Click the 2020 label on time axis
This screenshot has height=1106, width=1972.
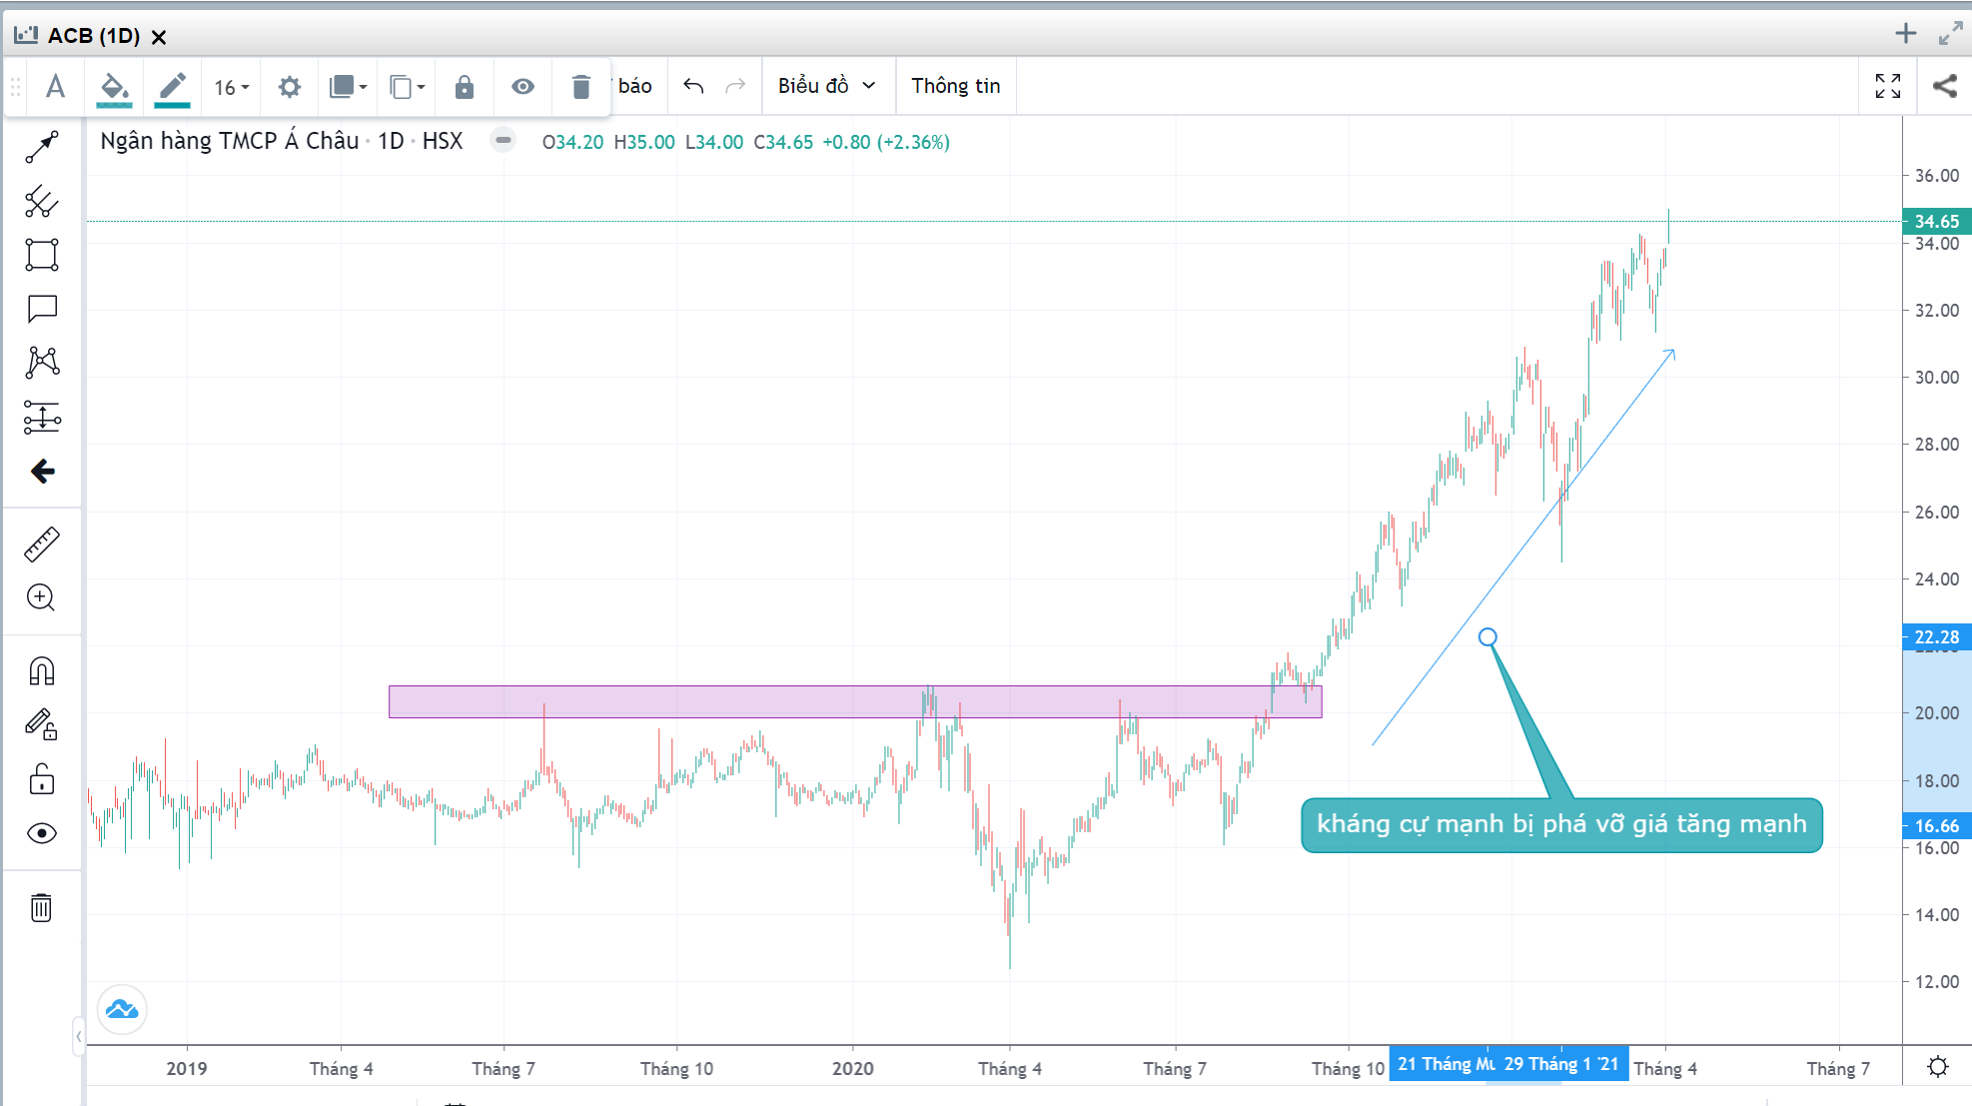coord(852,1068)
